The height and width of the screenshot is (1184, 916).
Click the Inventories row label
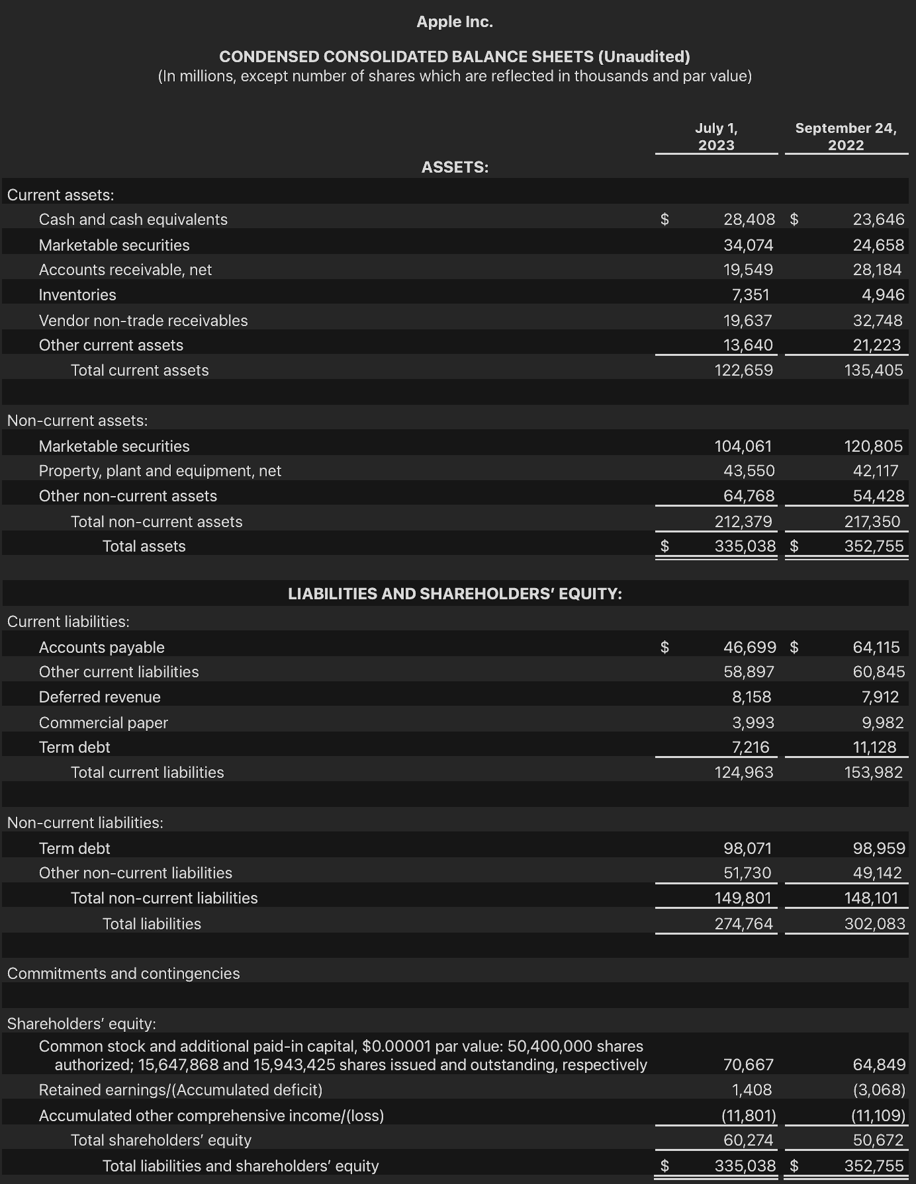click(x=77, y=295)
